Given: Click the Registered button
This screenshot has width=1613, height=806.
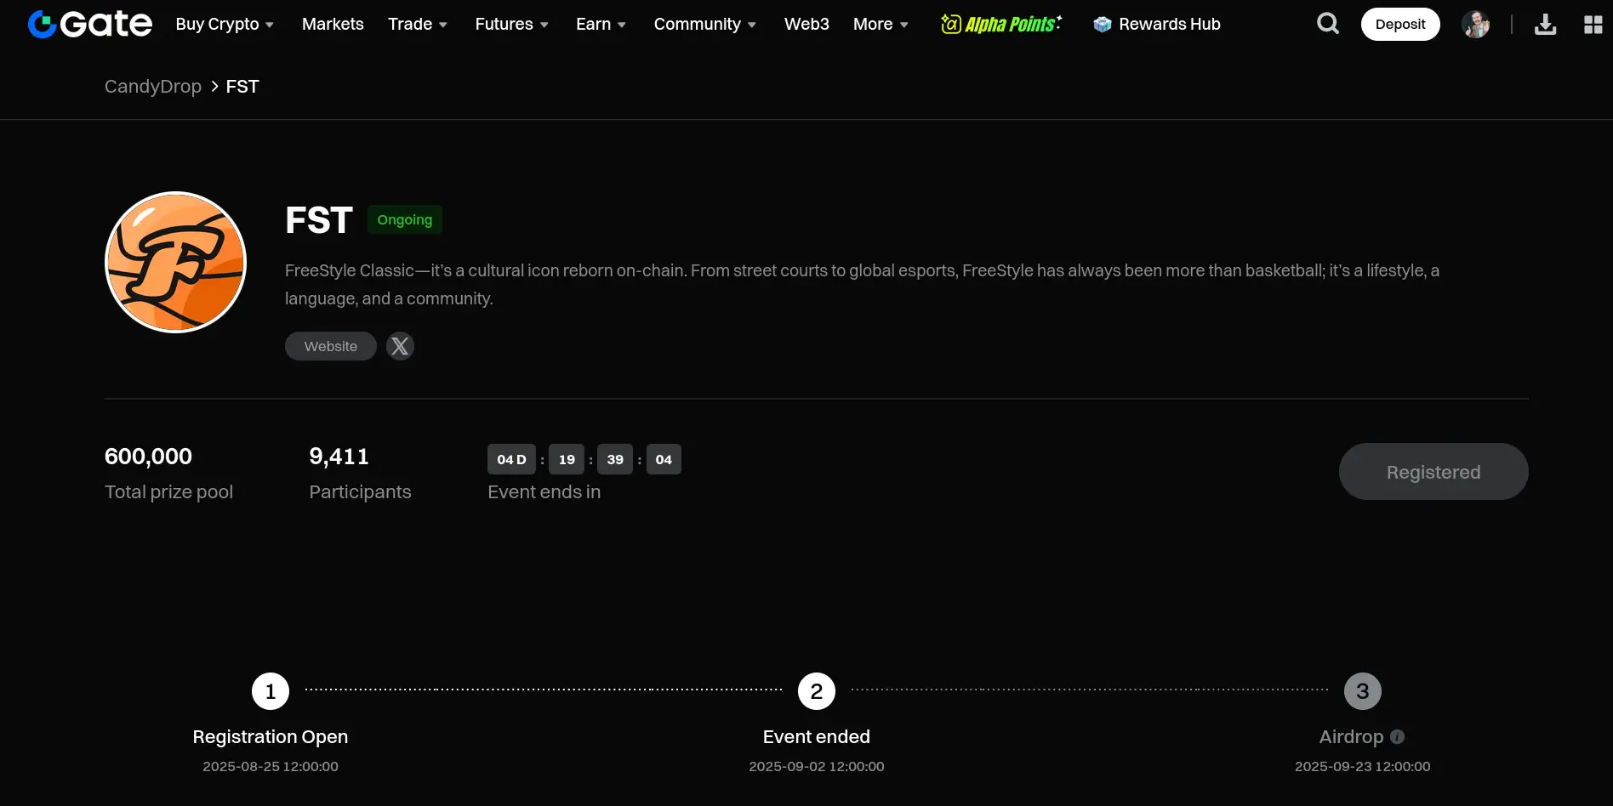Looking at the screenshot, I should [1433, 471].
